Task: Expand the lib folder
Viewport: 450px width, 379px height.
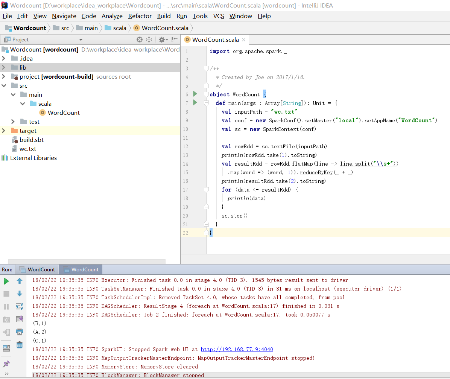Action: [x=4, y=67]
